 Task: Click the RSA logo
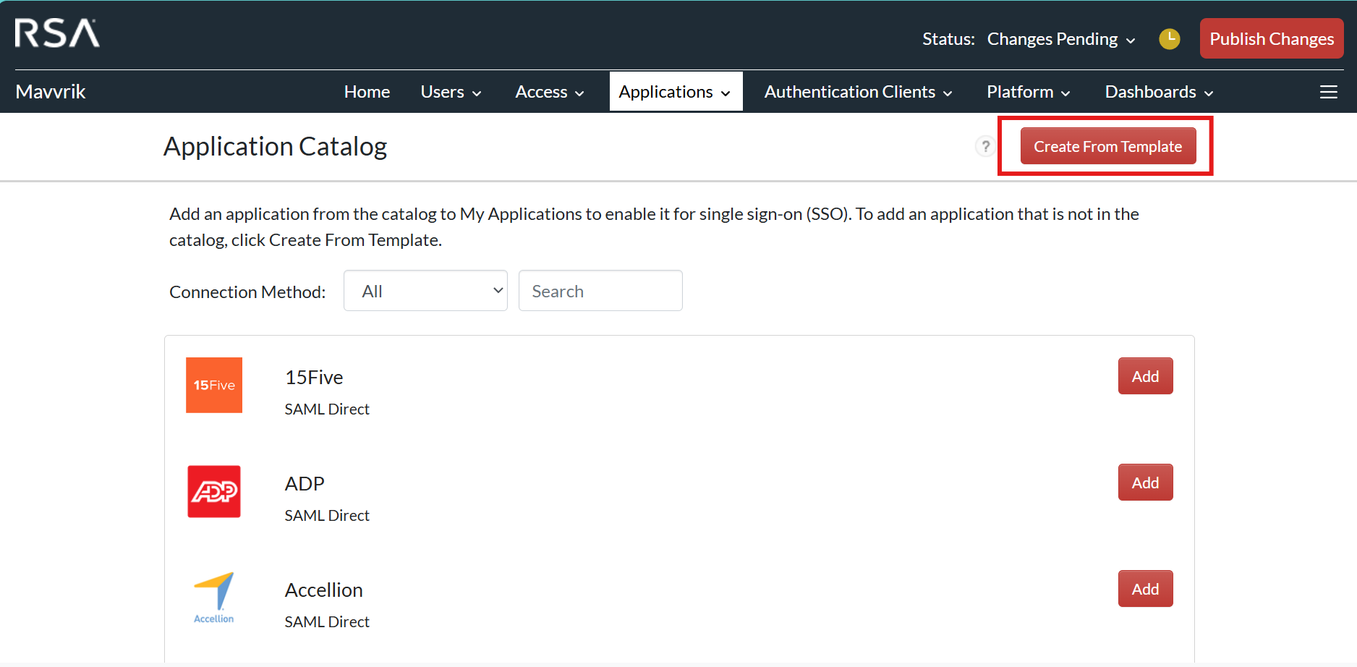coord(57,34)
